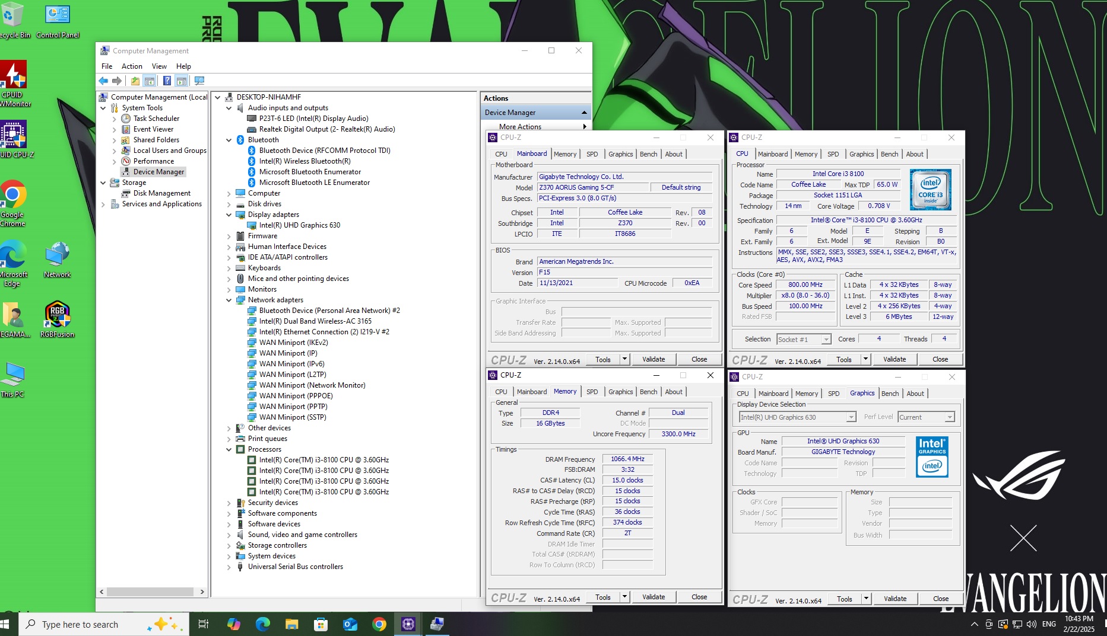Open the Network desktop icon
1107x636 pixels.
coord(57,260)
